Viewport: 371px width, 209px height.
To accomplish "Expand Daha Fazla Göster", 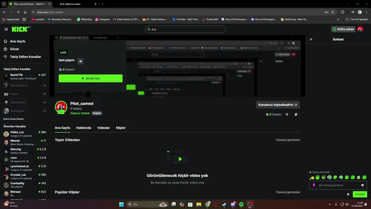I will tap(14, 119).
